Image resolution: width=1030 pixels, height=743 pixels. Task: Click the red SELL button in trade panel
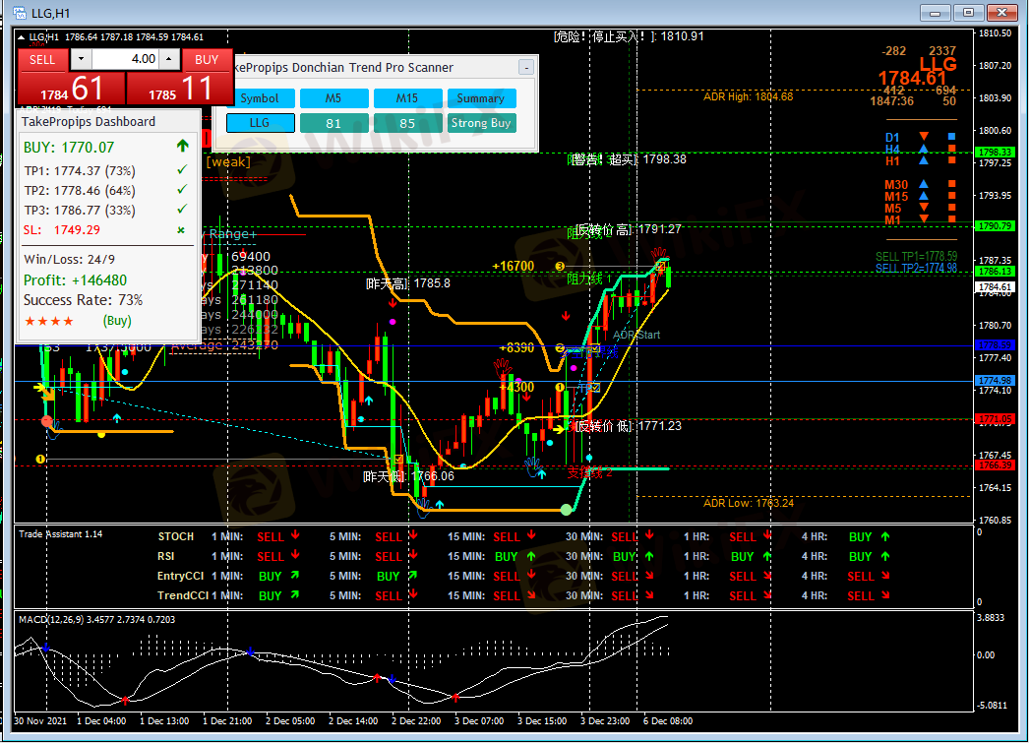pos(42,59)
